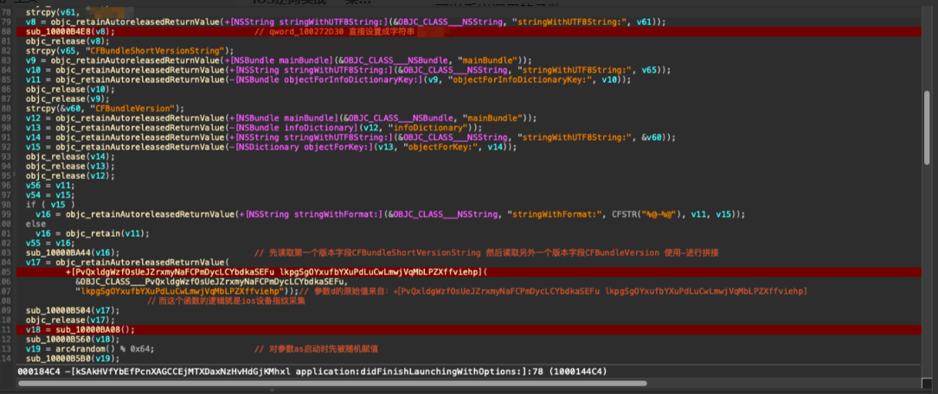Select highlighted line v18 = sub_10000BA08()
This screenshot has height=394, width=938.
(80, 329)
